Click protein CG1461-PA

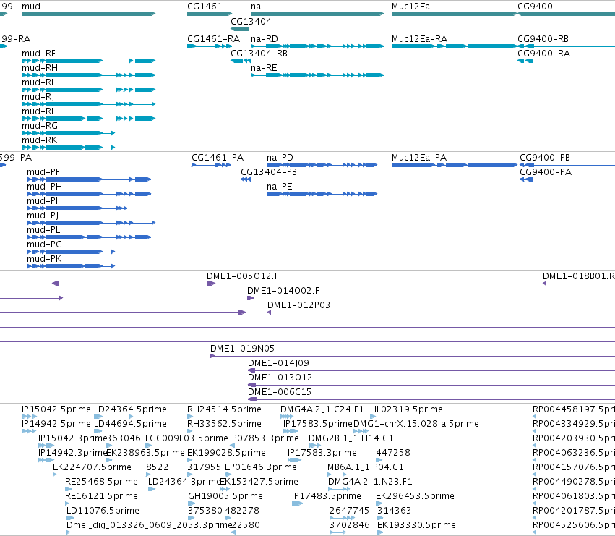211,165
